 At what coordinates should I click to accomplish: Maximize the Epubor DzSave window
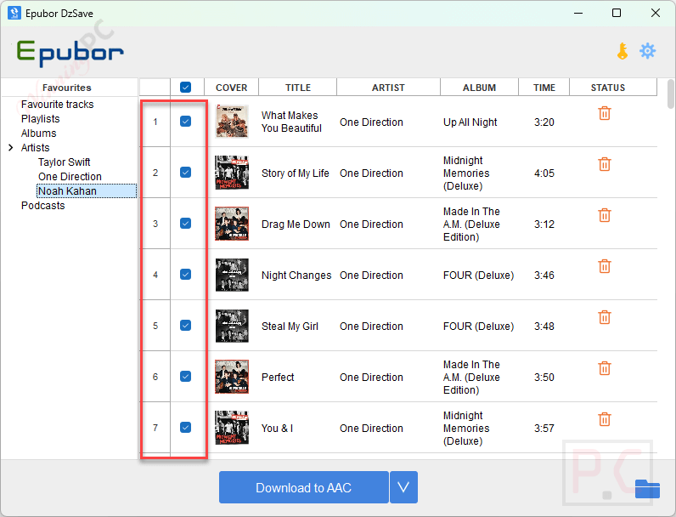coord(617,13)
